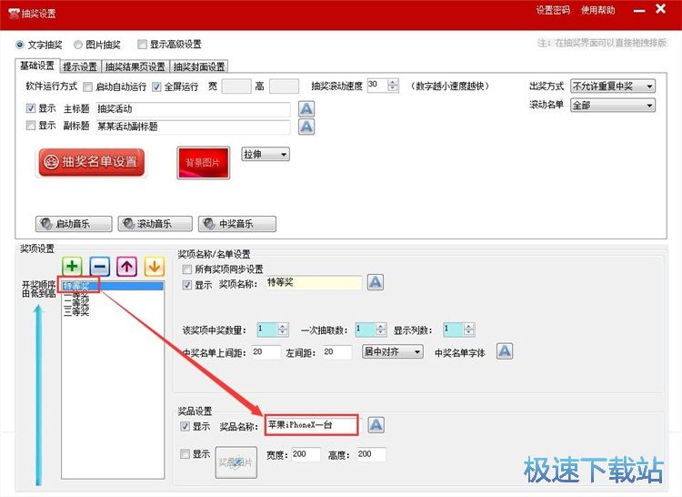Open 滚动名单 dropdown showing 全部
Image resolution: width=682 pixels, height=497 pixels.
point(612,106)
